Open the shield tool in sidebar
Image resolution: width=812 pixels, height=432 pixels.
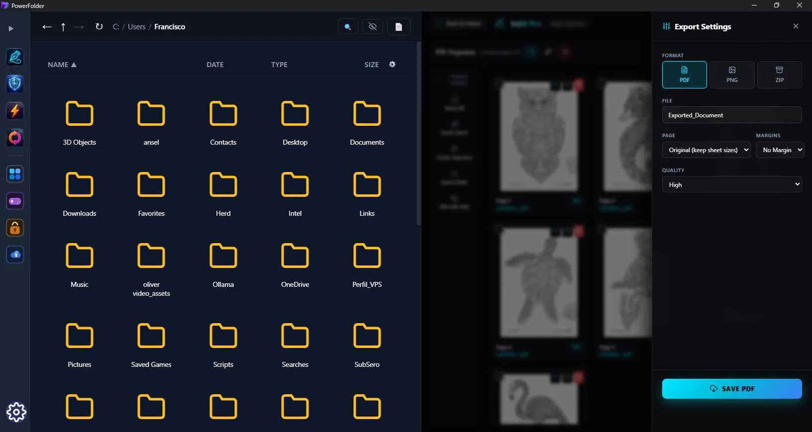15,84
